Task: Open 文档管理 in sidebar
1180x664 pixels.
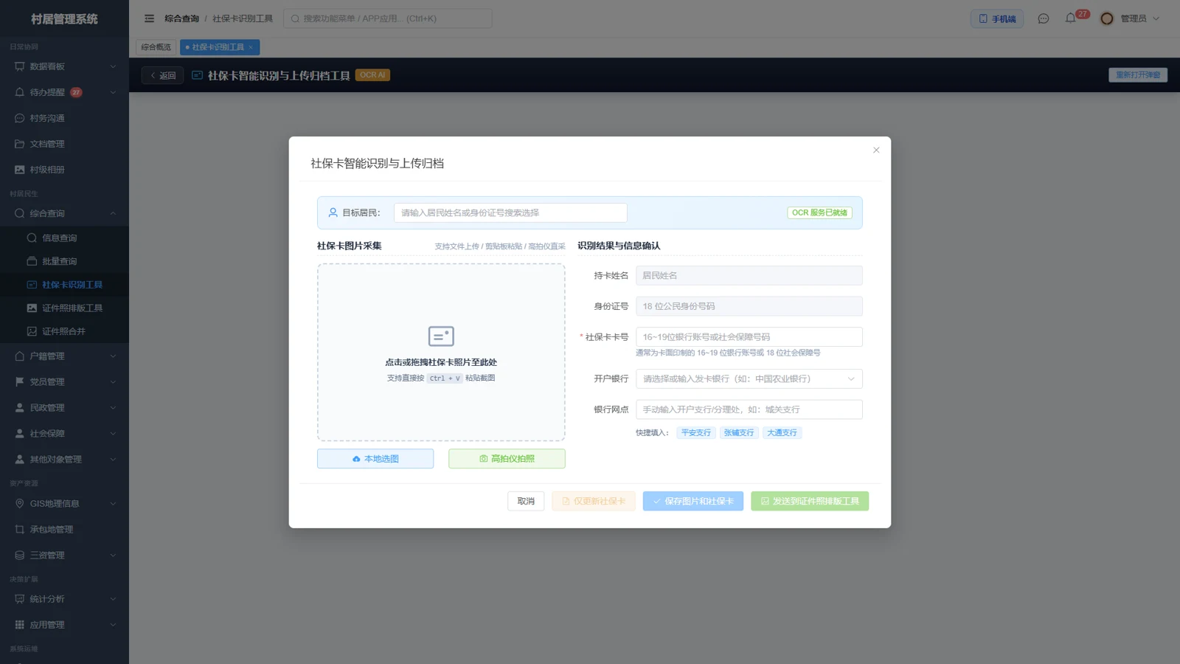Action: click(64, 144)
